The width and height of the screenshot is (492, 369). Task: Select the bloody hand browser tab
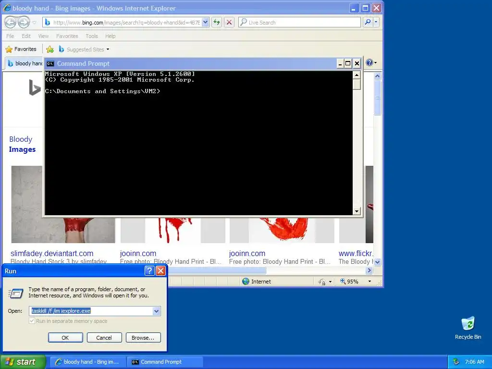pos(25,63)
